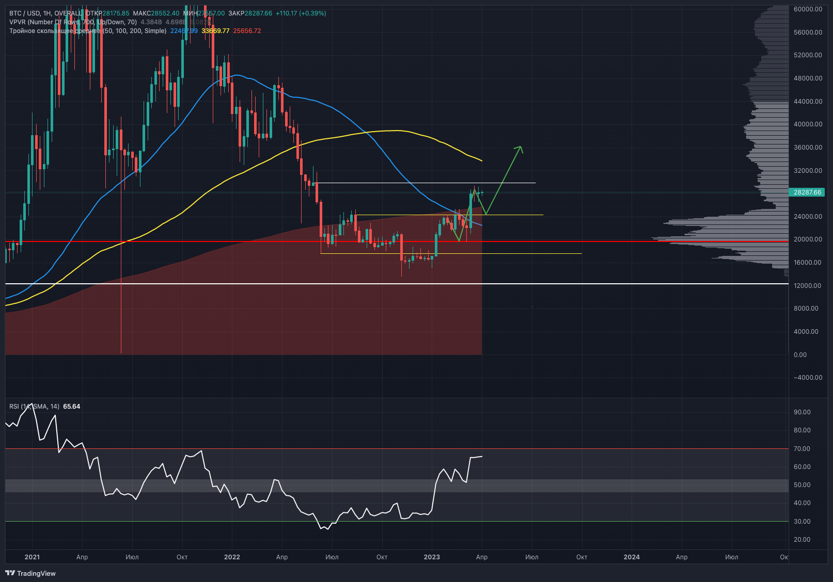Screen dimensions: 833x582
Task: Click the 2021 label on time axis
Action: point(32,557)
